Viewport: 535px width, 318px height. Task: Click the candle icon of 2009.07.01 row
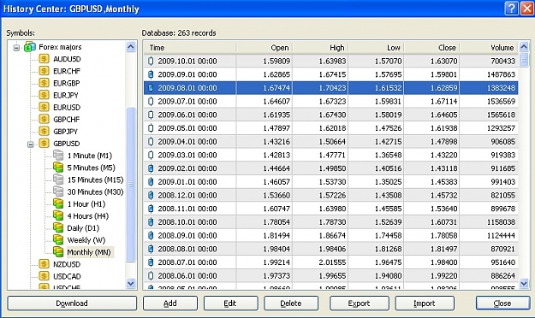(x=151, y=101)
